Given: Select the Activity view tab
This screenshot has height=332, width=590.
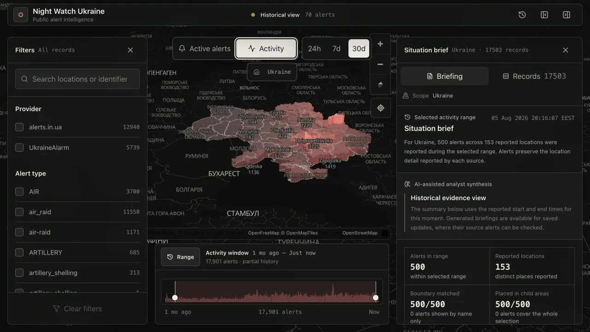Looking at the screenshot, I should click(x=266, y=48).
